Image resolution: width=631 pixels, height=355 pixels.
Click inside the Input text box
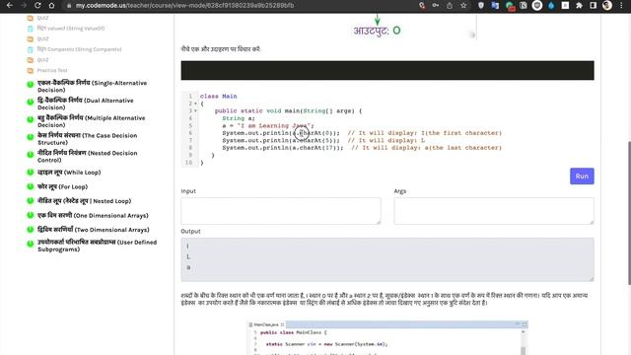coord(281,211)
